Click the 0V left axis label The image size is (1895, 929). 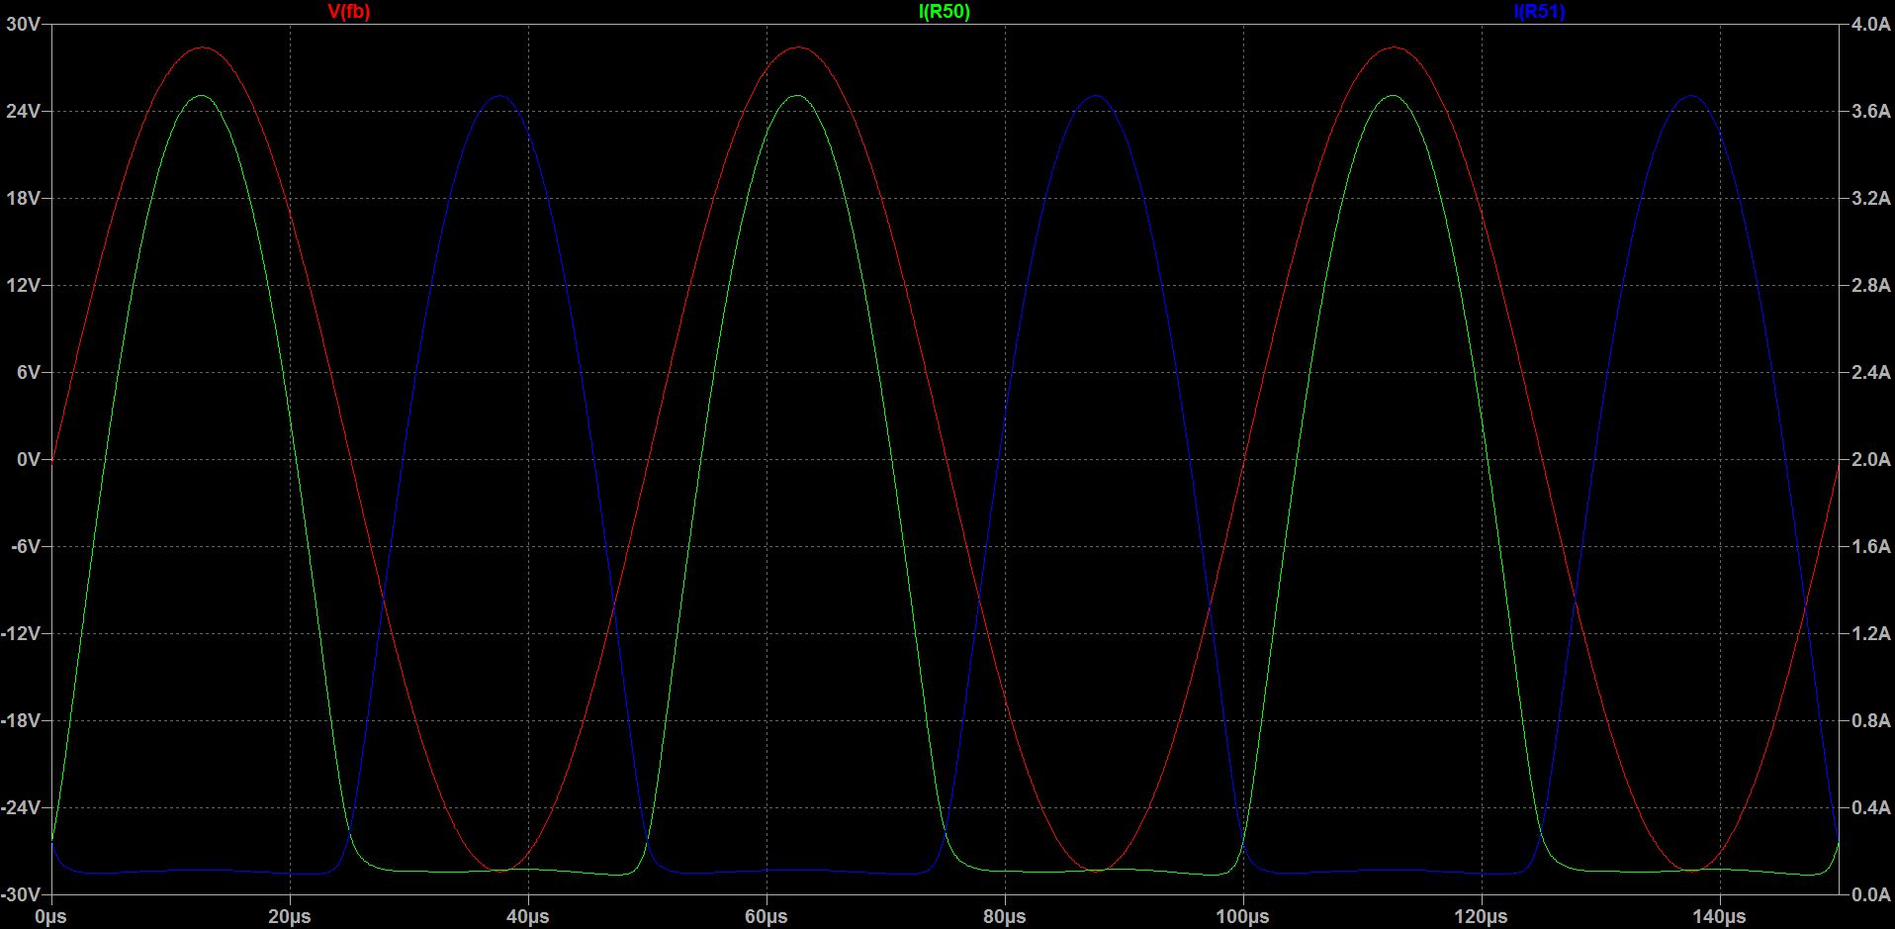pos(28,459)
